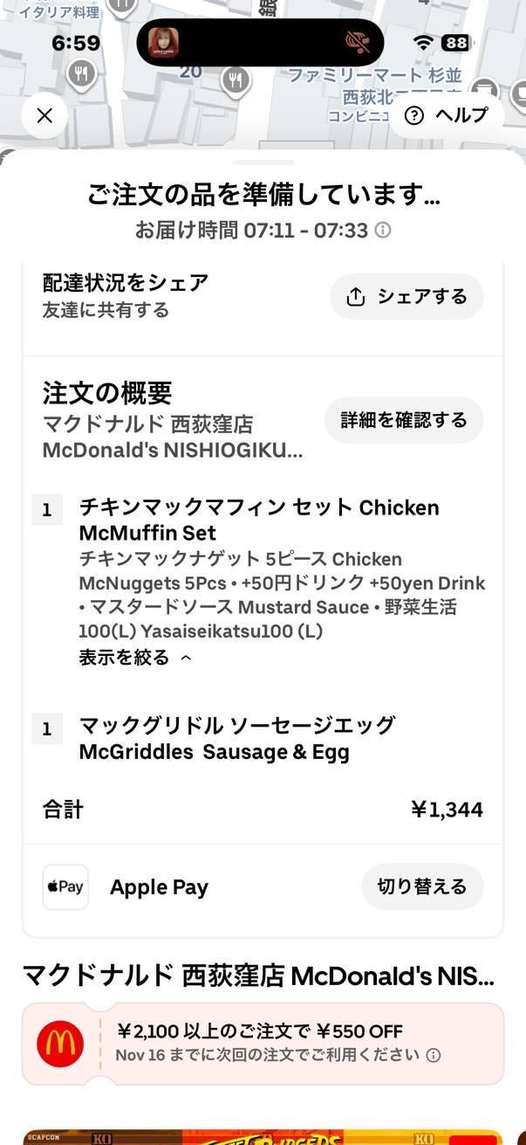Select the McGriddles Sausage & Egg item
This screenshot has width=526, height=1145.
point(237,738)
